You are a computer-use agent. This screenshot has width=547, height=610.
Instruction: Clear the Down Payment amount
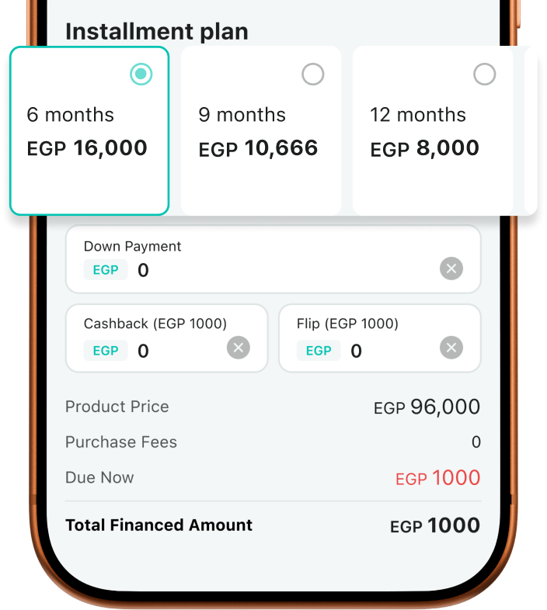coord(451,269)
